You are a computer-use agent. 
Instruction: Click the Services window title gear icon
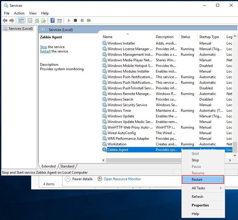[6, 6]
